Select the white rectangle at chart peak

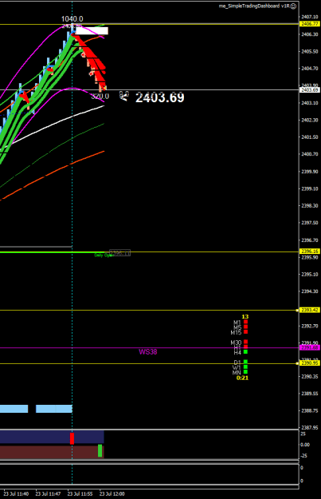click(92, 31)
